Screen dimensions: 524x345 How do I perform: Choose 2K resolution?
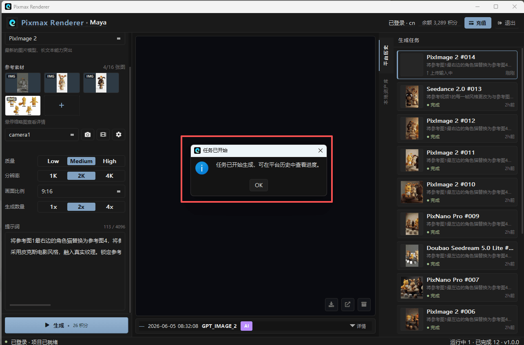click(81, 176)
